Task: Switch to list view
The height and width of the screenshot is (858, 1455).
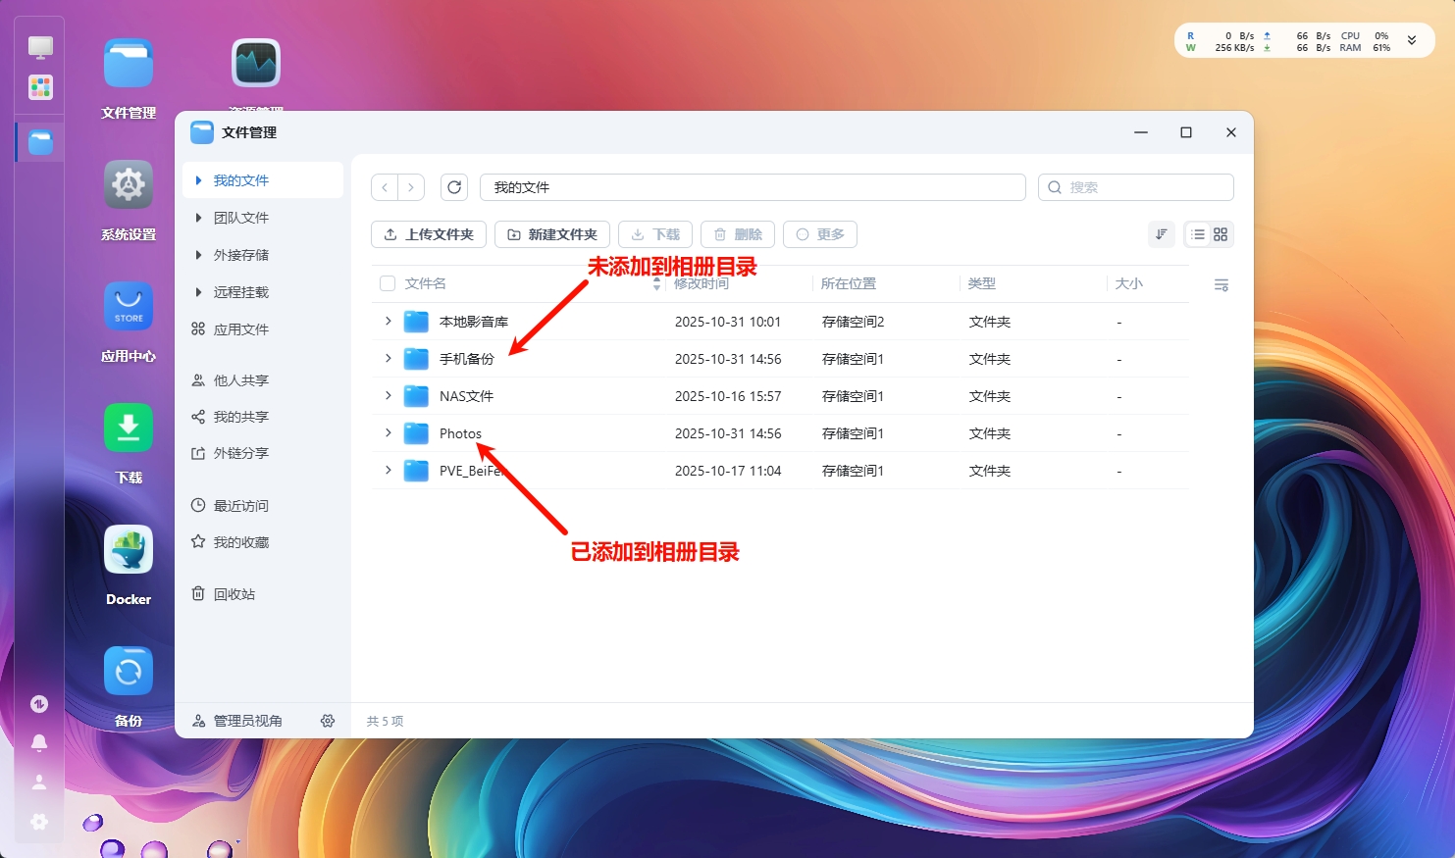Action: coord(1198,234)
